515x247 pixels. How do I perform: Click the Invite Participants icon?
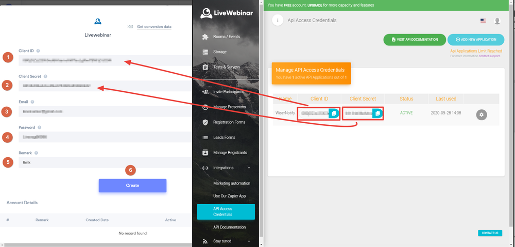click(x=205, y=92)
